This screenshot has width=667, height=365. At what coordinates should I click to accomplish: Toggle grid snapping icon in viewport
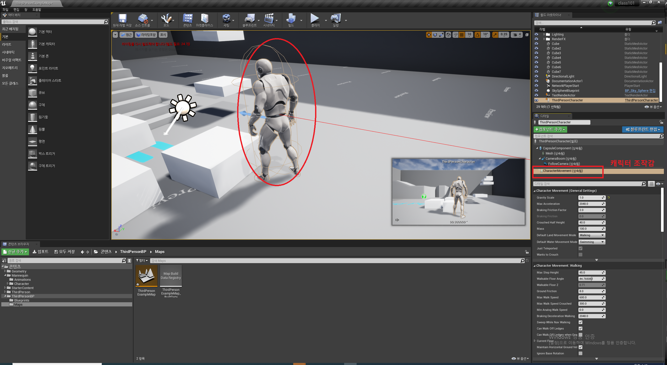[x=462, y=35]
